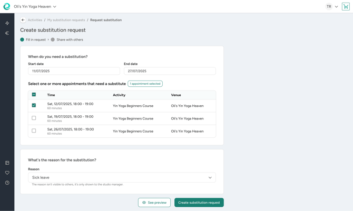Image resolution: width=353 pixels, height=211 pixels.
Task: Toggle the select-all header checkbox
Action: tap(34, 95)
